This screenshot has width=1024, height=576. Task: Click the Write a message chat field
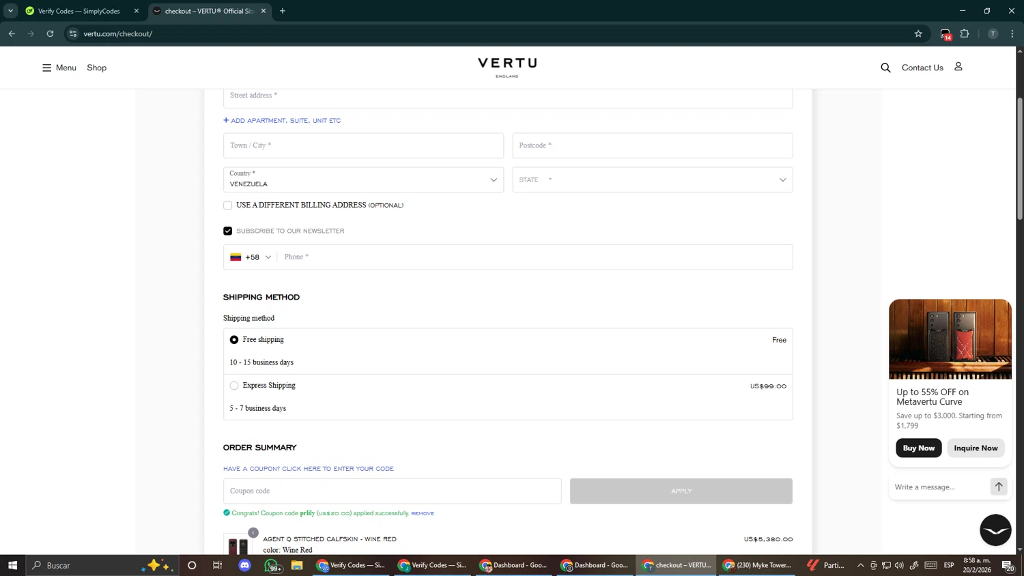pos(939,487)
